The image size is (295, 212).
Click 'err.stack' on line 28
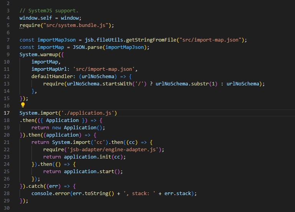click(177, 194)
